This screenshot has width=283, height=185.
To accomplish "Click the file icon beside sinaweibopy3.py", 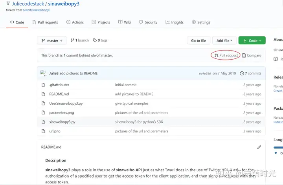I will coord(43,122).
